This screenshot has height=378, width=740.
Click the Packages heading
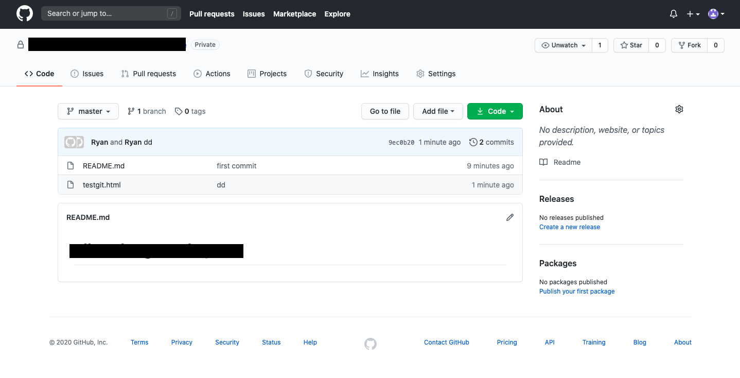558,263
